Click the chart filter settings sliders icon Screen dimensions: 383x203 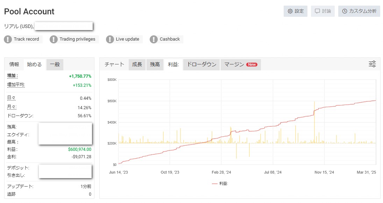372,64
